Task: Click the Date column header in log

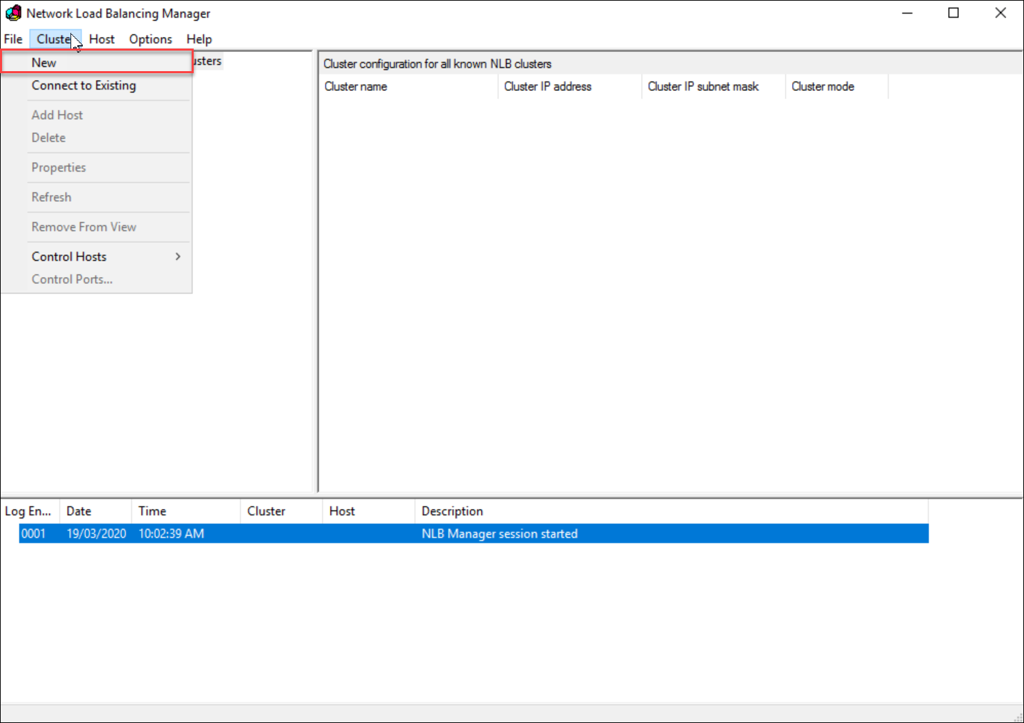Action: click(79, 511)
